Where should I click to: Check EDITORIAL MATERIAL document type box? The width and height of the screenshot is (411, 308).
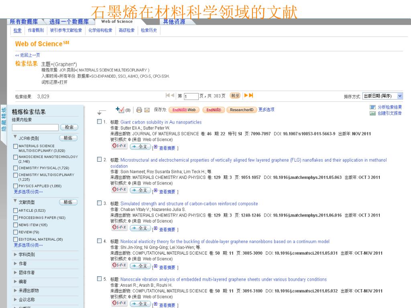[16, 239]
